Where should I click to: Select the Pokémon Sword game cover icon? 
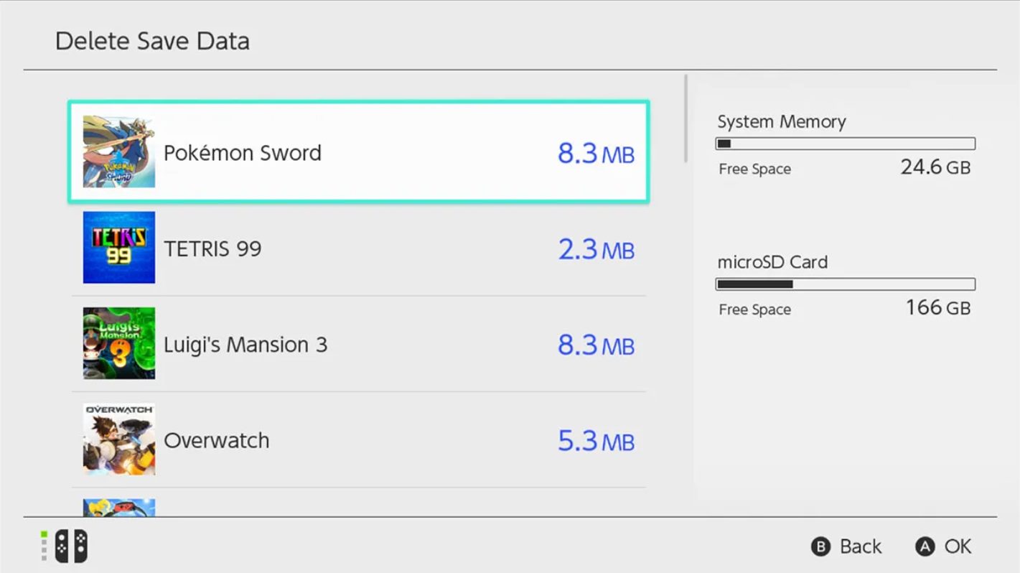[119, 152]
